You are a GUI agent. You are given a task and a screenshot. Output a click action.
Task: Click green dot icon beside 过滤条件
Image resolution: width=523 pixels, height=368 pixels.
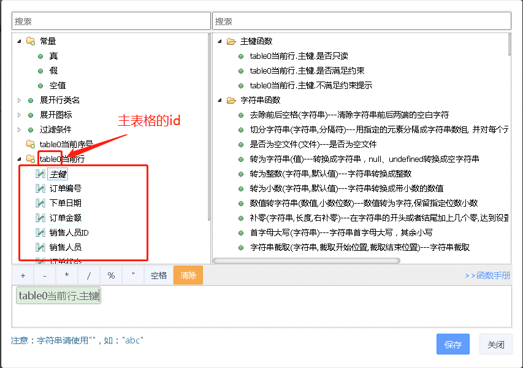coord(30,129)
